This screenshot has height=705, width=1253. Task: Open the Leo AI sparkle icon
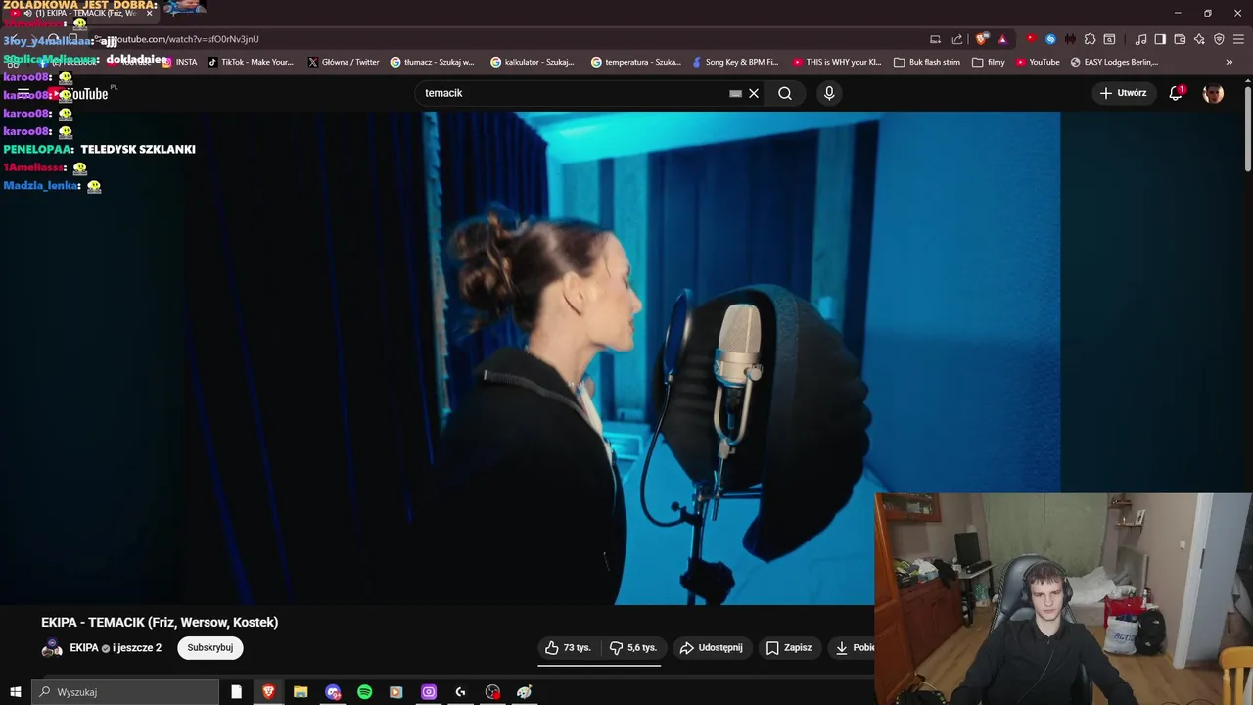click(x=1199, y=39)
